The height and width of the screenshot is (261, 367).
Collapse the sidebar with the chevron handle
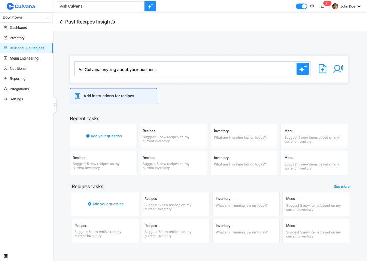click(54, 105)
